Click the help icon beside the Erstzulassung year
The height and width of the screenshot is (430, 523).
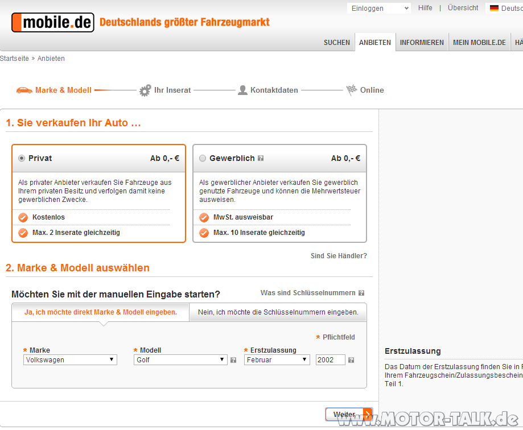(351, 360)
